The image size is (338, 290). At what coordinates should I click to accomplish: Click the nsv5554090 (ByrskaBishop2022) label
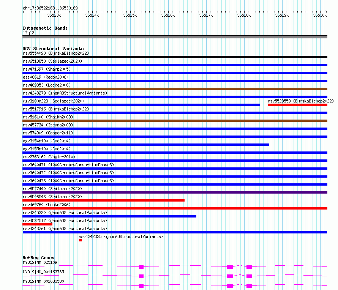pyautogui.click(x=56, y=53)
